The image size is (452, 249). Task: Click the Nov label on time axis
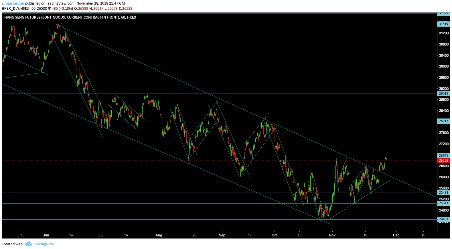click(332, 235)
